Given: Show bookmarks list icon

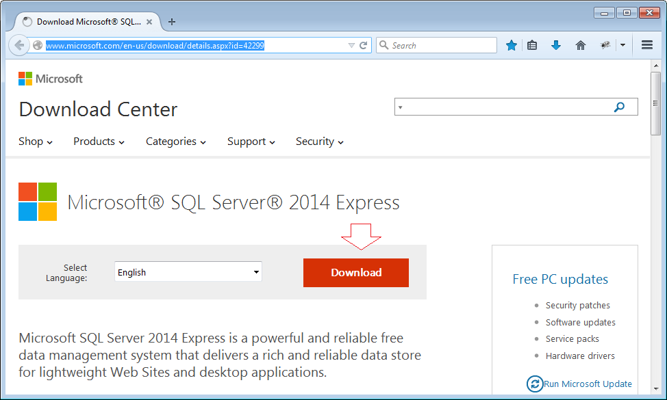Looking at the screenshot, I should [532, 45].
